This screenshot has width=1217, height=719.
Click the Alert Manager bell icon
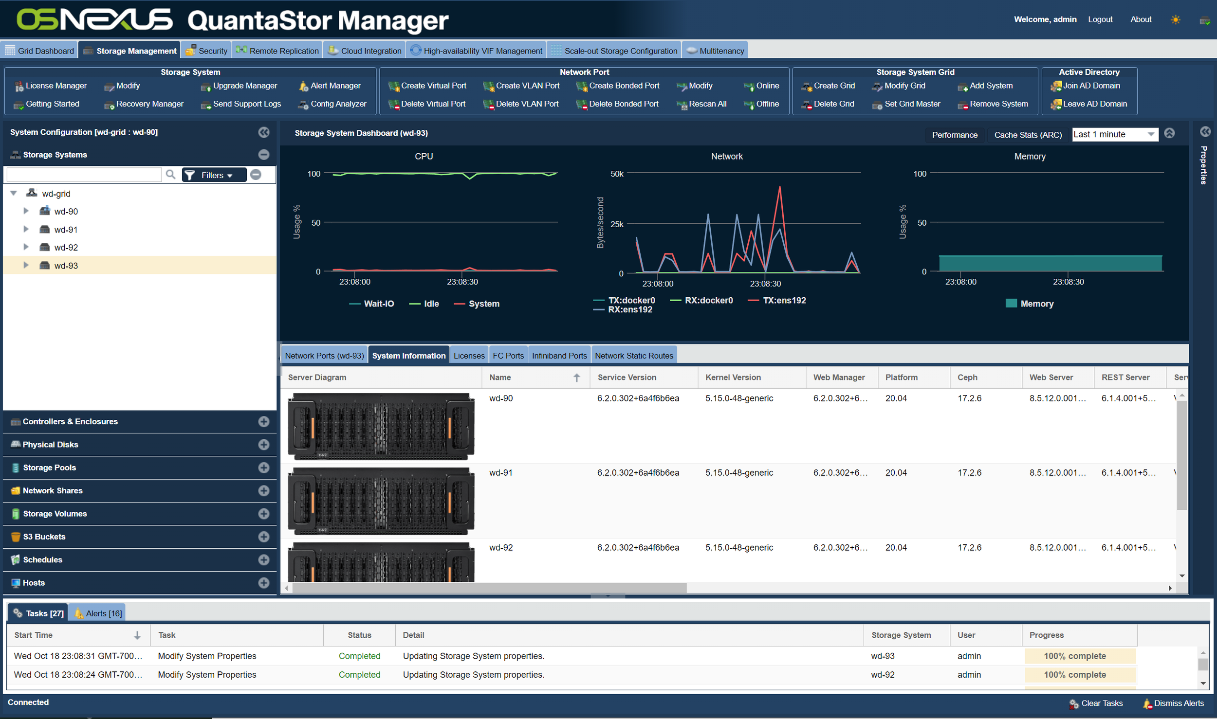pos(303,86)
